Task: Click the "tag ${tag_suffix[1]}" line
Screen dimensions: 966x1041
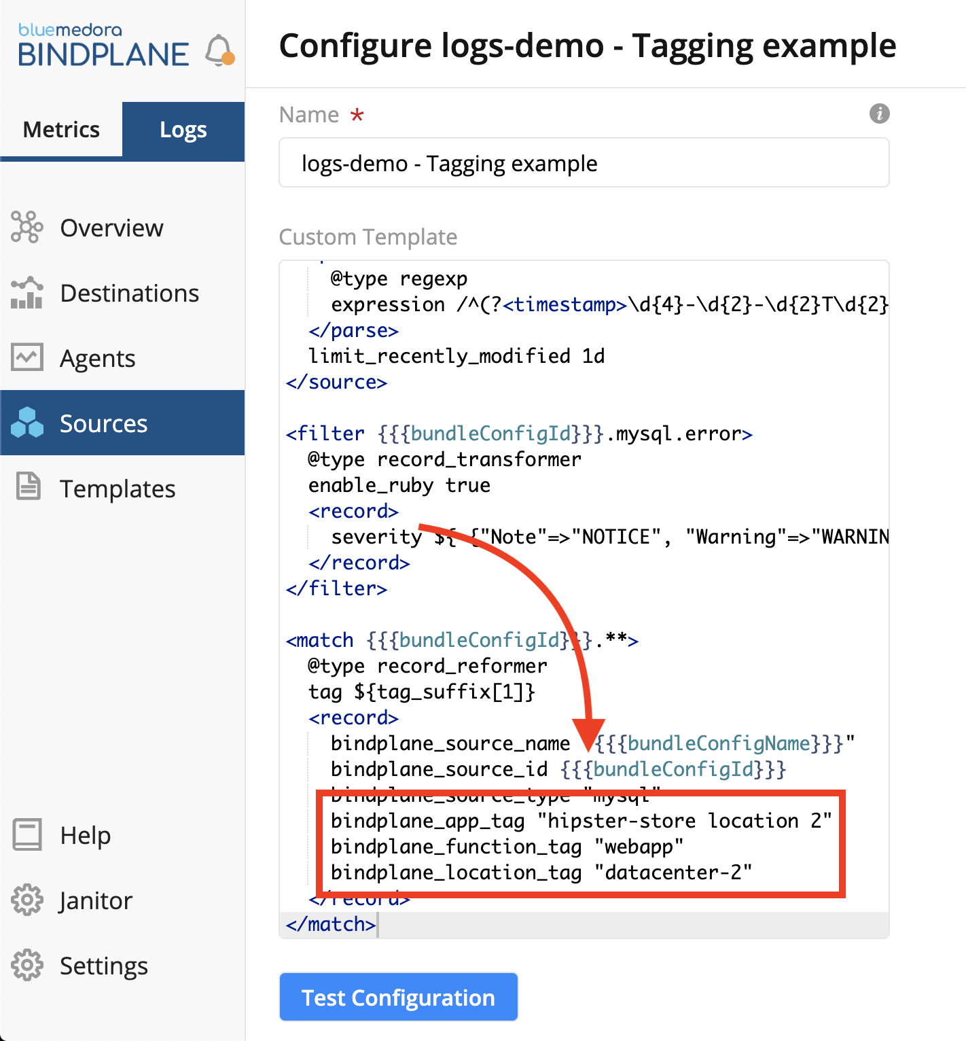Action: [422, 692]
